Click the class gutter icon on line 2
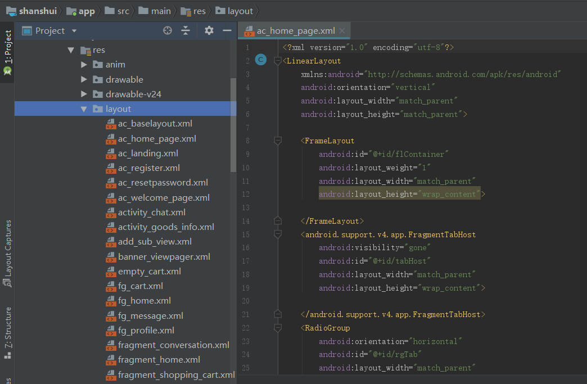This screenshot has height=384, width=587. 260,60
